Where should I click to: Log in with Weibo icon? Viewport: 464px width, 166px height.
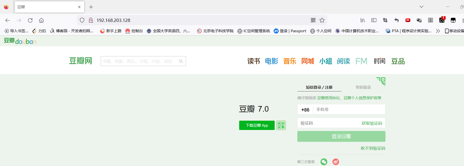tap(336, 162)
